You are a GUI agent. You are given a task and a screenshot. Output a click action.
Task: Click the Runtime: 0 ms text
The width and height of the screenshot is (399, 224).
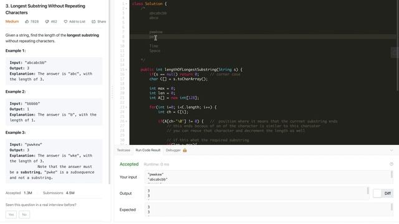(x=156, y=164)
